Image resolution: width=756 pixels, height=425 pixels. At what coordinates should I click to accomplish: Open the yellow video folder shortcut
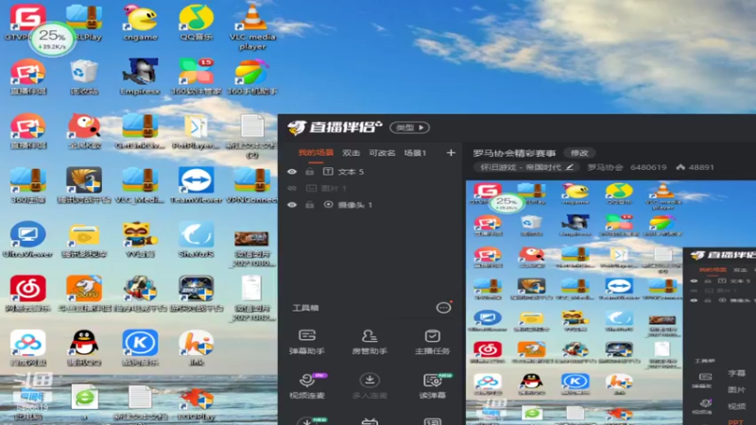[84, 240]
